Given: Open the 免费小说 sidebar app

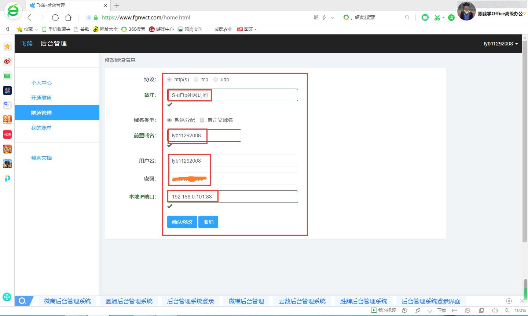Looking at the screenshot, I should click(x=7, y=120).
